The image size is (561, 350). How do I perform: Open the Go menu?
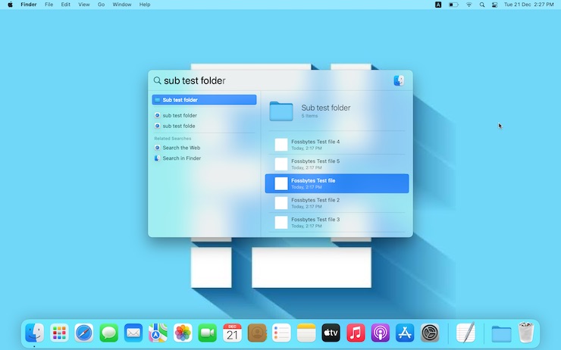(102, 5)
